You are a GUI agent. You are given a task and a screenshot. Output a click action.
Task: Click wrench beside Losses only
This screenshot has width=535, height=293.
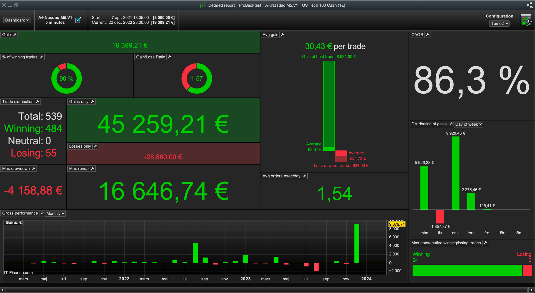95,146
